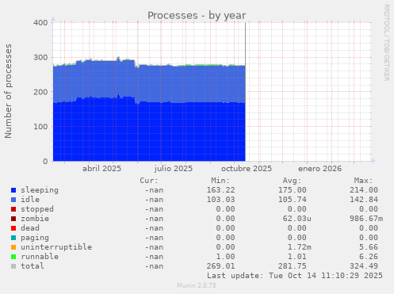Image resolution: width=394 pixels, height=294 pixels.
Task: Click the 100 y-axis tick label
Action: click(40, 127)
